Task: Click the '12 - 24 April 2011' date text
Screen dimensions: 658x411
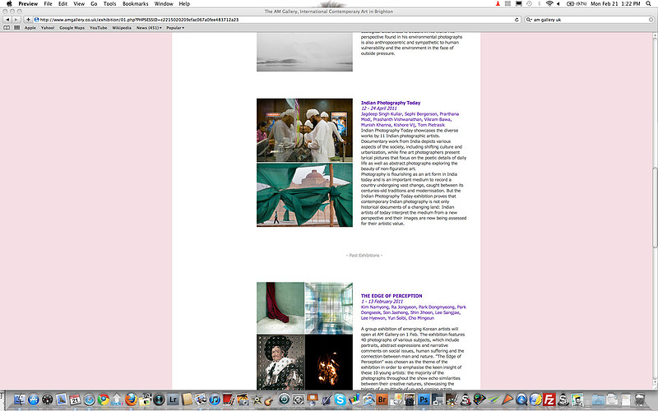Action: 379,109
